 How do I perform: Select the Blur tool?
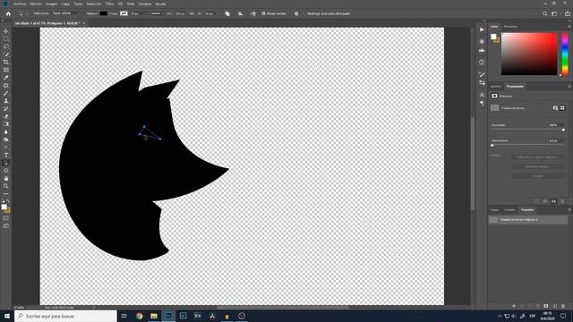click(6, 131)
